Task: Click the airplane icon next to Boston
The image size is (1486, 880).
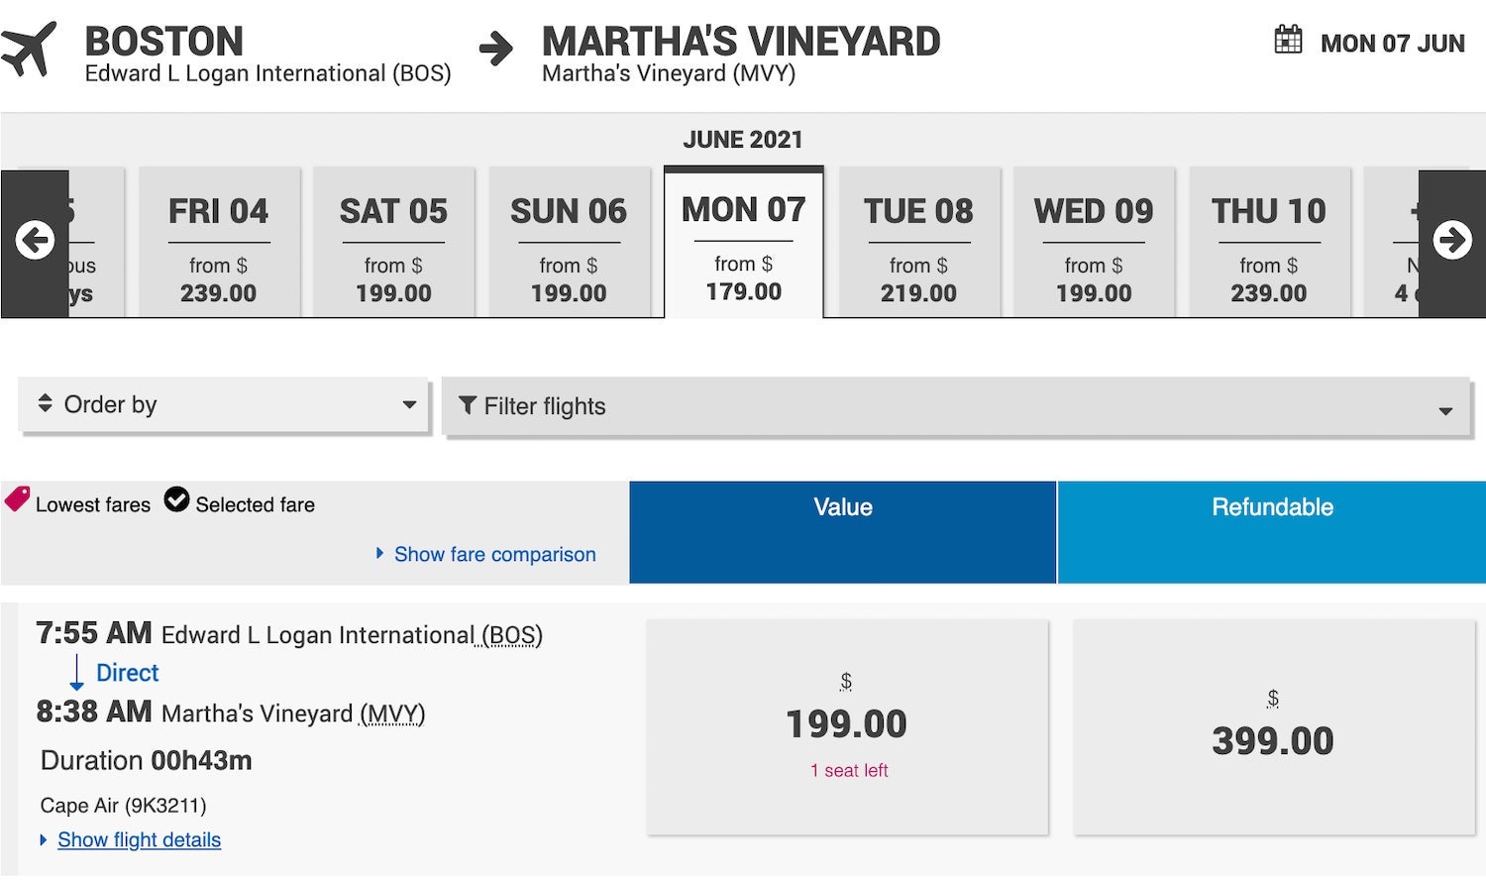Action: [30, 49]
